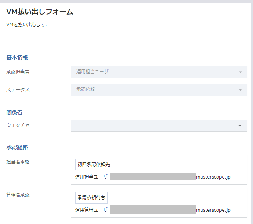The height and width of the screenshot is (224, 253).
Task: Expand the ウォッチャー list using its arrow
Action: click(x=240, y=126)
